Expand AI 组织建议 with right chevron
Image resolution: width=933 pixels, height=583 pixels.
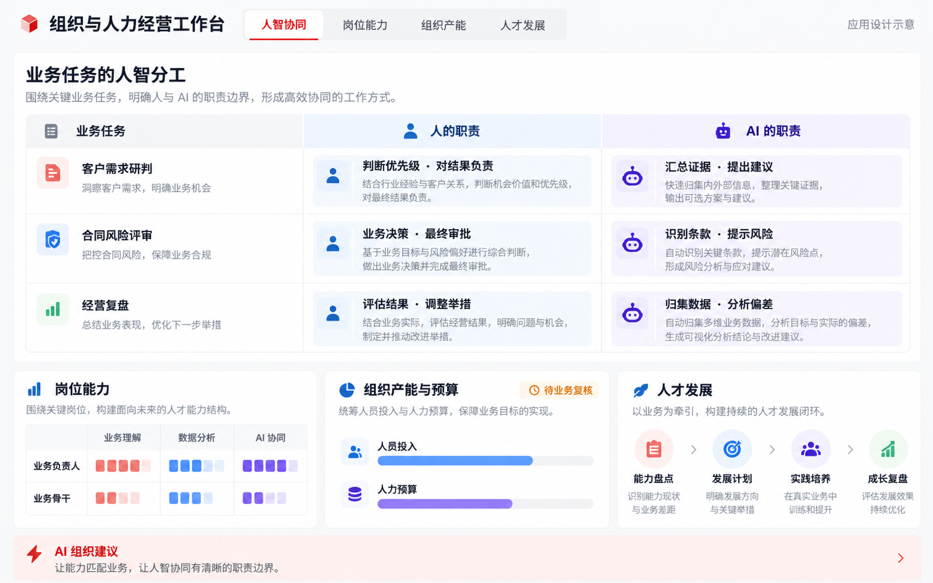coord(901,558)
